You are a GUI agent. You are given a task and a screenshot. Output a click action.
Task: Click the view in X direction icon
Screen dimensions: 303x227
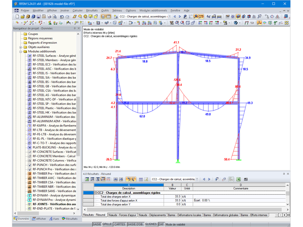200,23
